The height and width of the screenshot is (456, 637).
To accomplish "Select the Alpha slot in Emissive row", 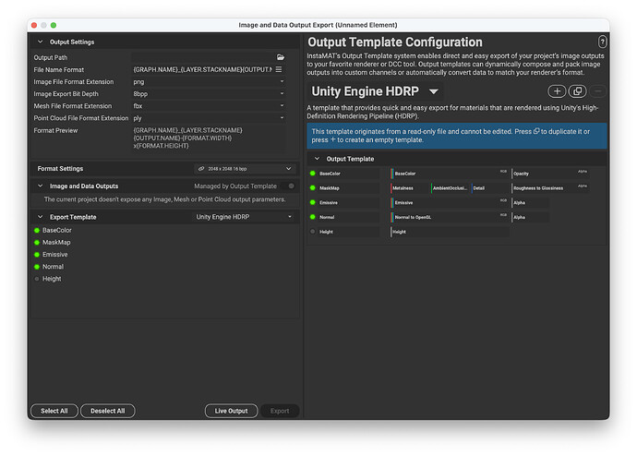I will (x=530, y=203).
